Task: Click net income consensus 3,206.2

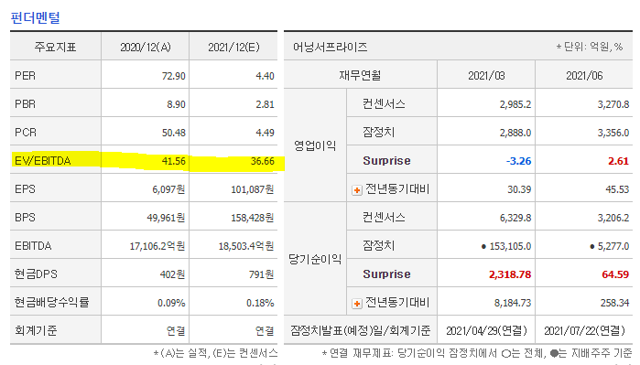Action: click(x=613, y=218)
